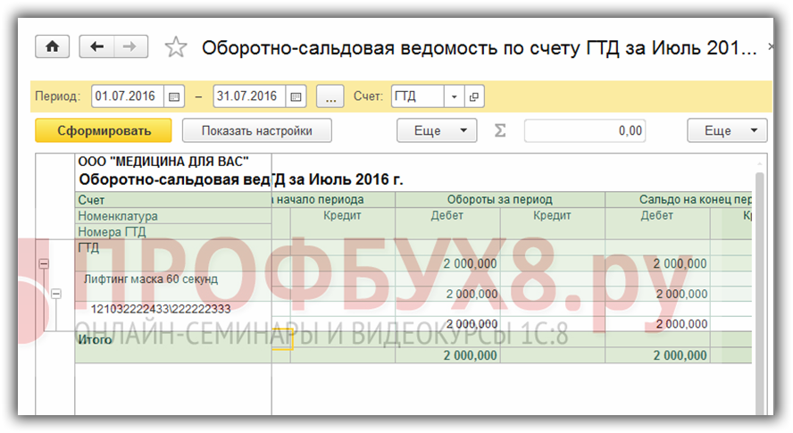
Task: Open calendar for end date 31.07.2016
Action: 296,96
